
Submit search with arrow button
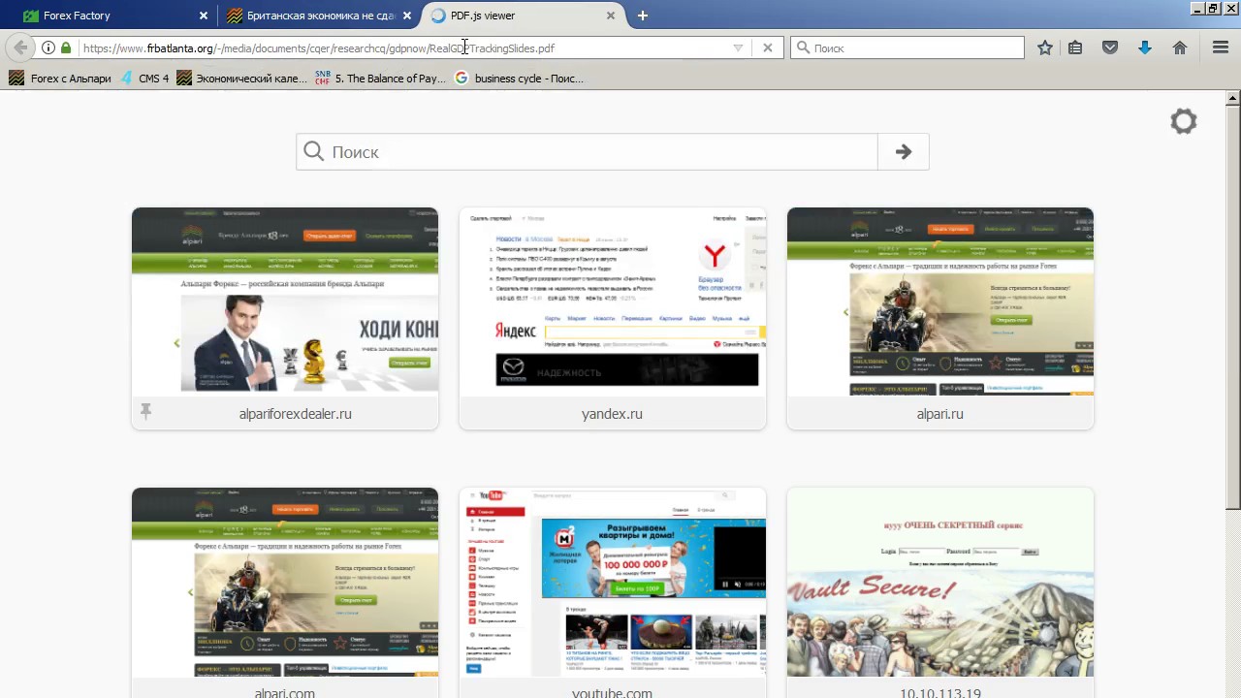point(903,151)
